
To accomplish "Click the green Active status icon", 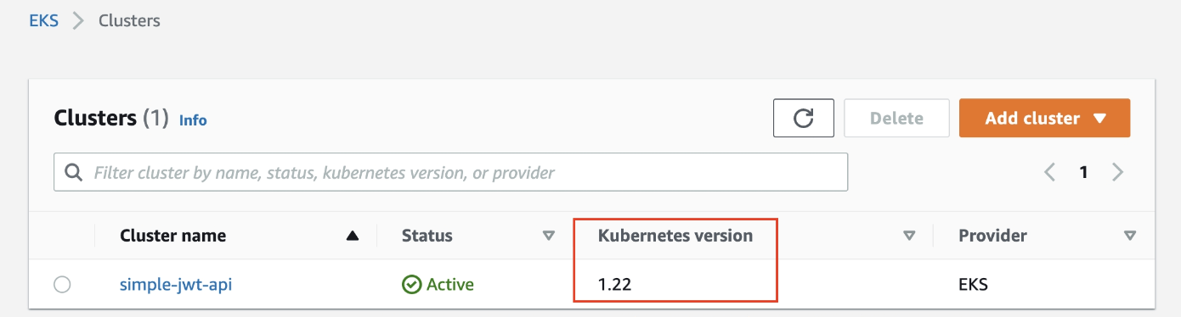I will coord(411,285).
